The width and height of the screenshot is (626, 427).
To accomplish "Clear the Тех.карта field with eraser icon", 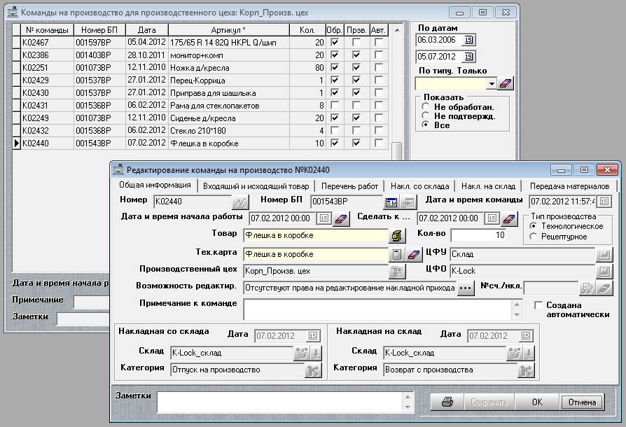I will [414, 255].
